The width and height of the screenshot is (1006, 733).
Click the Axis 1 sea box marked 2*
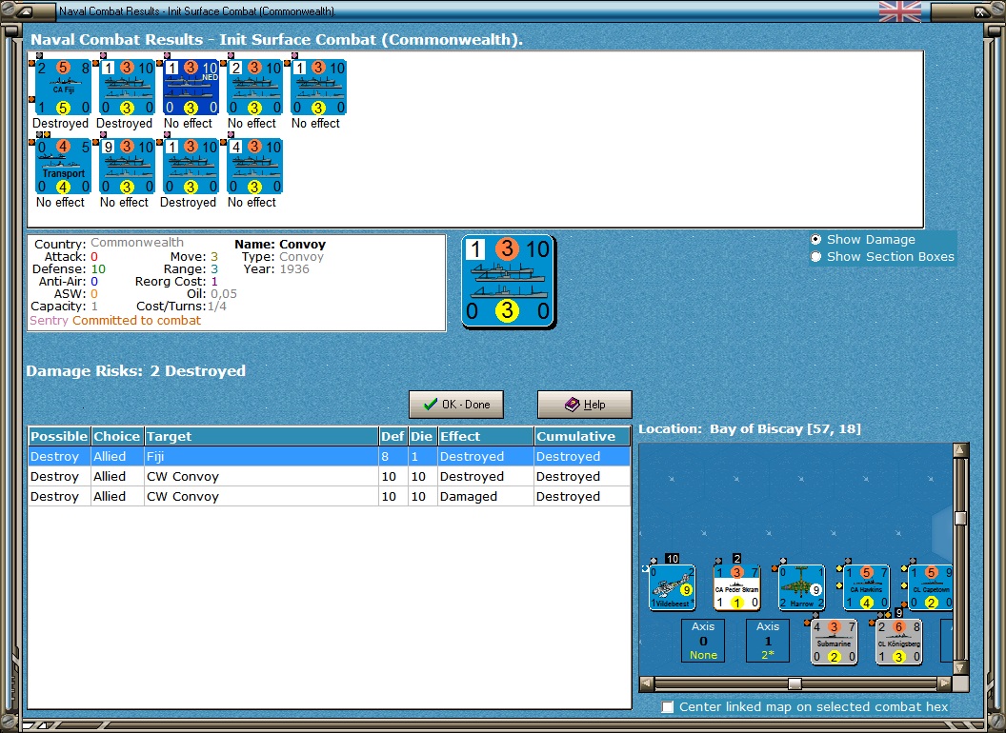click(767, 641)
